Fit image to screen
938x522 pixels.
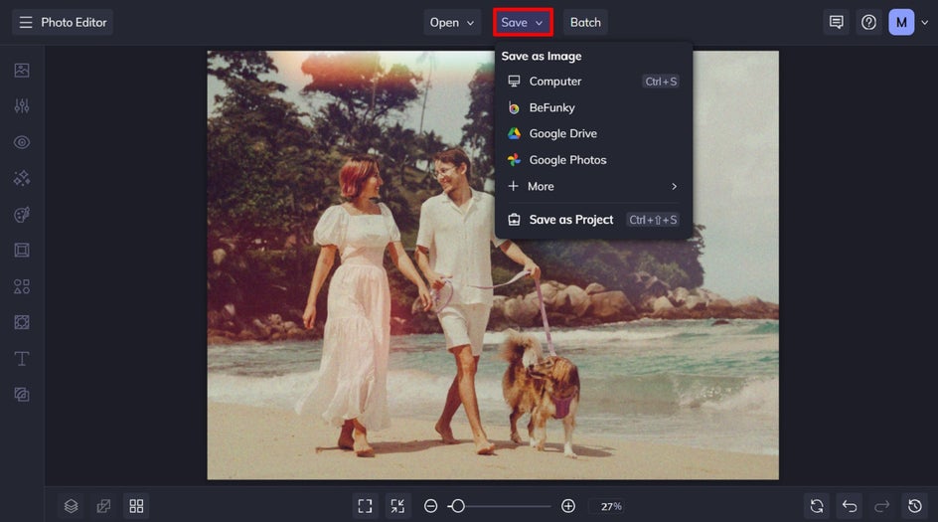click(x=365, y=506)
